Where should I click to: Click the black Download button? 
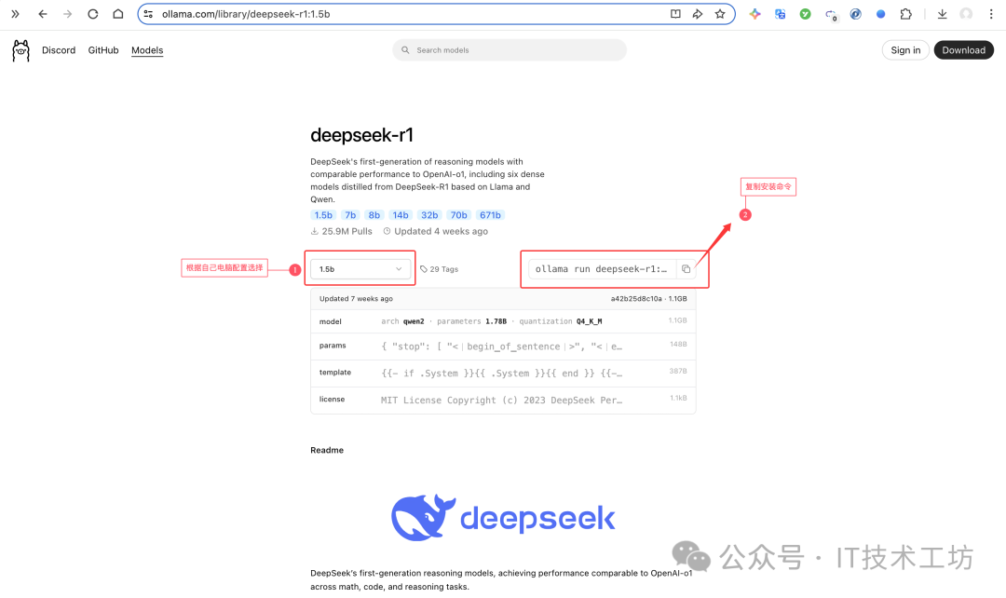(964, 50)
